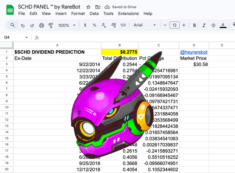Image resolution: width=235 pixels, height=173 pixels.
Task: Undo the last action
Action: [x=23, y=25]
